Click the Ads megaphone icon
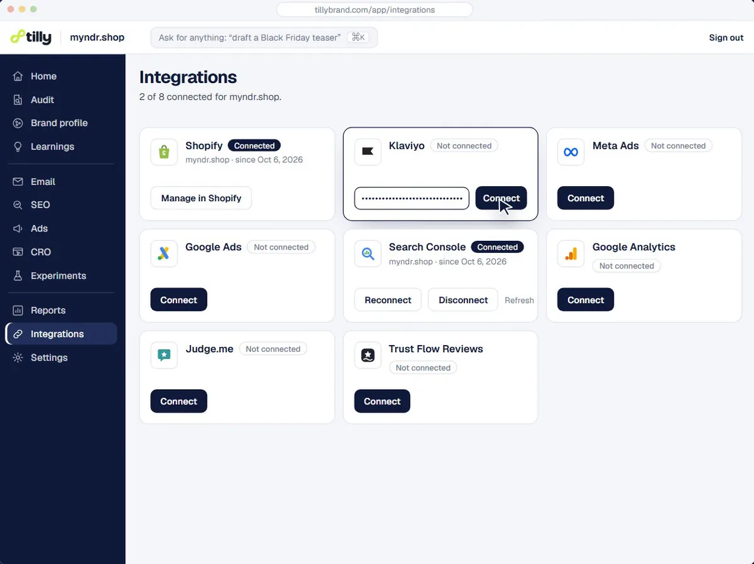The height and width of the screenshot is (564, 754). (18, 229)
